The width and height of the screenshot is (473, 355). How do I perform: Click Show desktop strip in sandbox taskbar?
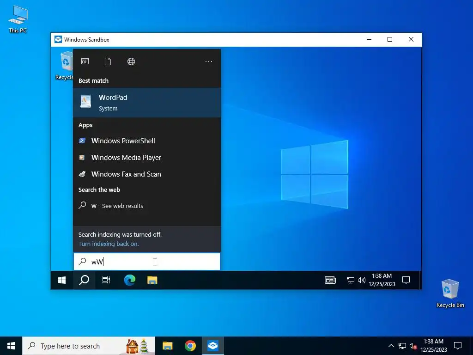tap(419, 281)
